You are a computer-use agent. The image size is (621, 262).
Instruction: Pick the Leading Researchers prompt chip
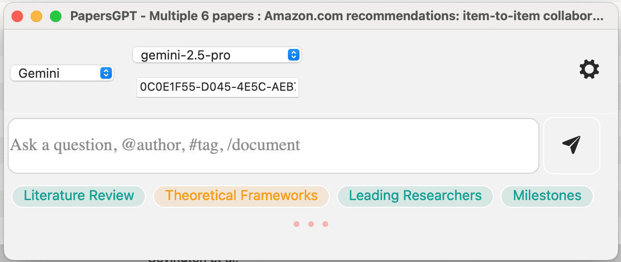click(x=415, y=196)
